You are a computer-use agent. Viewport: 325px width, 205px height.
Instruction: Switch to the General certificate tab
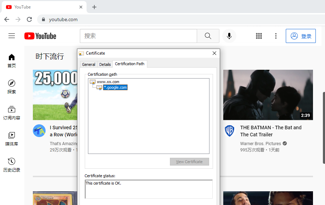click(89, 64)
